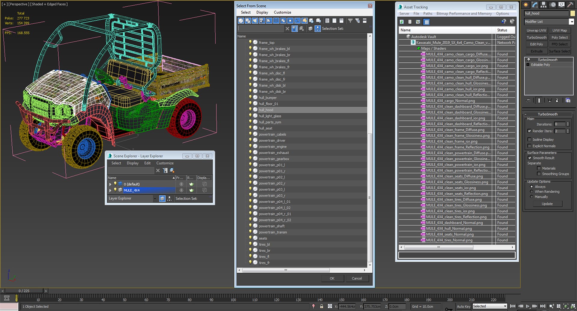
Task: Open Bitmap Performance and Memory menu
Action: (x=464, y=13)
